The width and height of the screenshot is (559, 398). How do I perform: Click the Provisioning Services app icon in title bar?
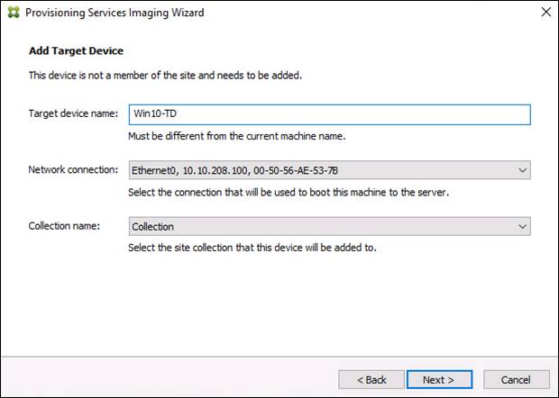12,13
